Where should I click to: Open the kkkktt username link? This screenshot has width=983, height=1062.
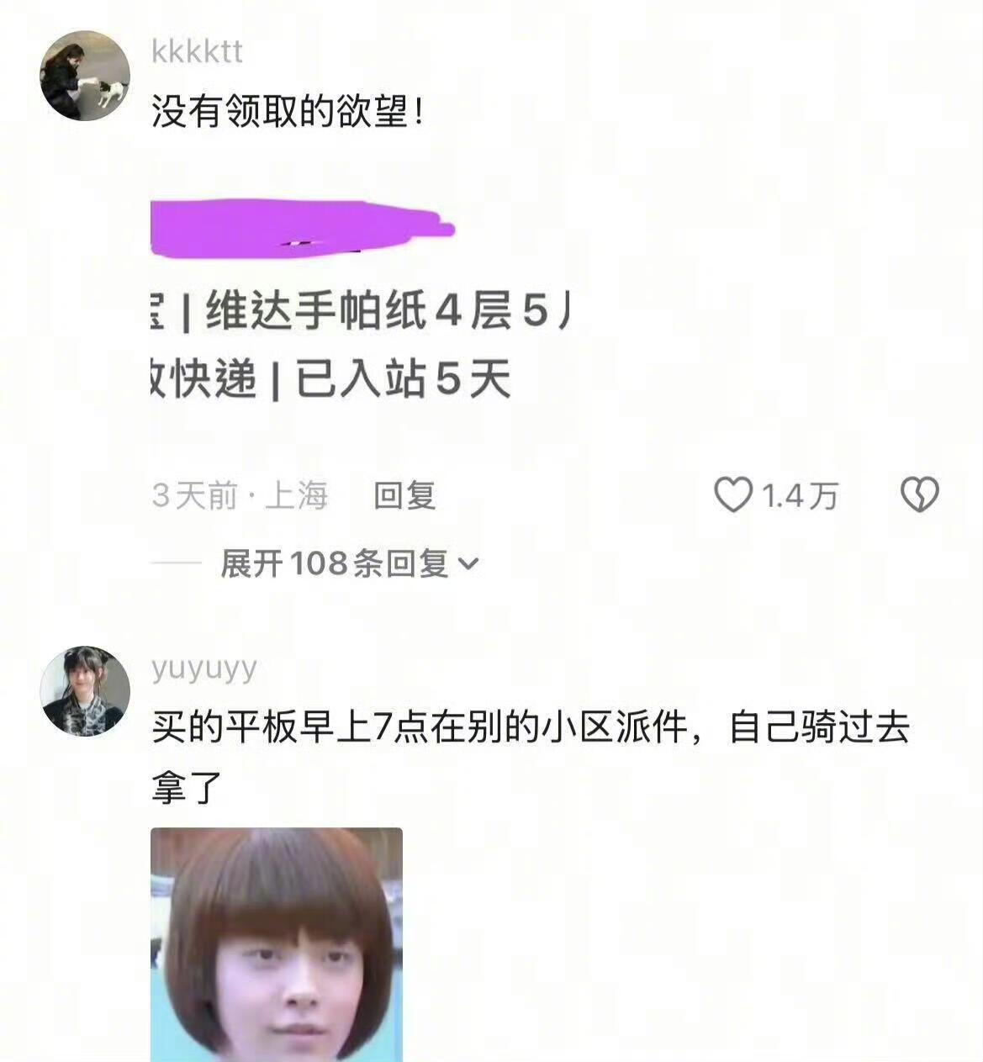[197, 51]
